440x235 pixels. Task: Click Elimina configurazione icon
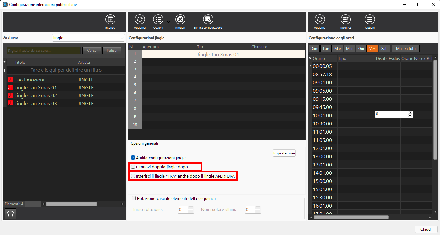(x=208, y=19)
